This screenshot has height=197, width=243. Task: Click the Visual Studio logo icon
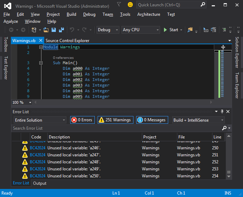(8, 6)
